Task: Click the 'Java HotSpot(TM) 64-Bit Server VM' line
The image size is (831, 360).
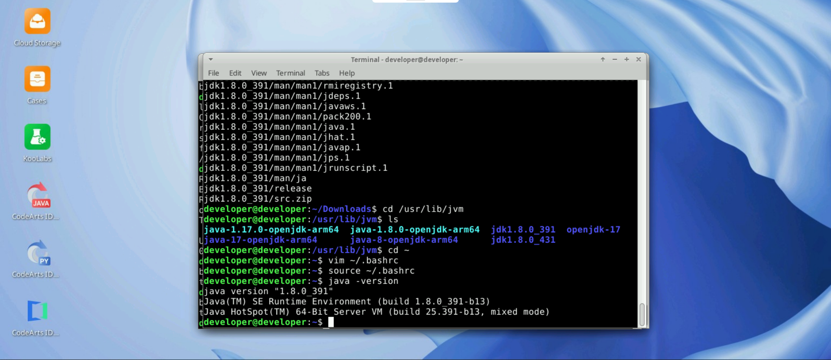Action: (377, 312)
